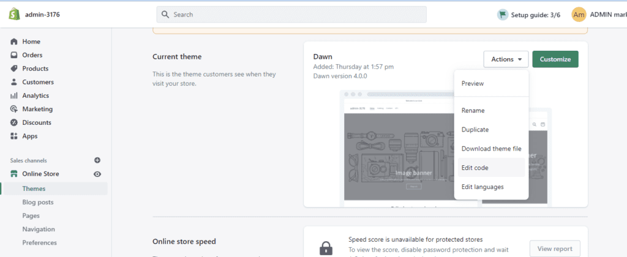Open the Actions dropdown
The image size is (627, 257).
[x=506, y=59]
